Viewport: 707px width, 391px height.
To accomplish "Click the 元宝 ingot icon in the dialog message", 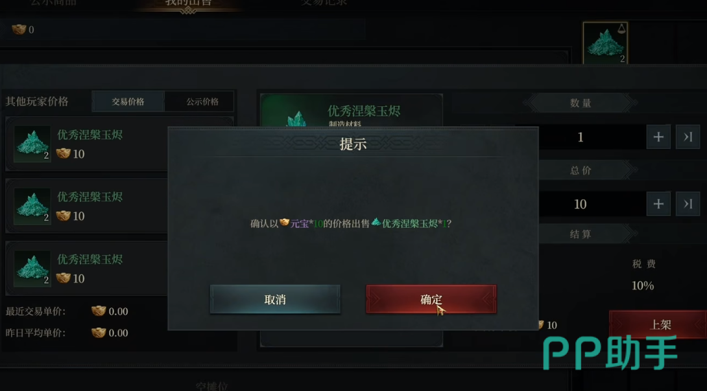I will coord(284,222).
